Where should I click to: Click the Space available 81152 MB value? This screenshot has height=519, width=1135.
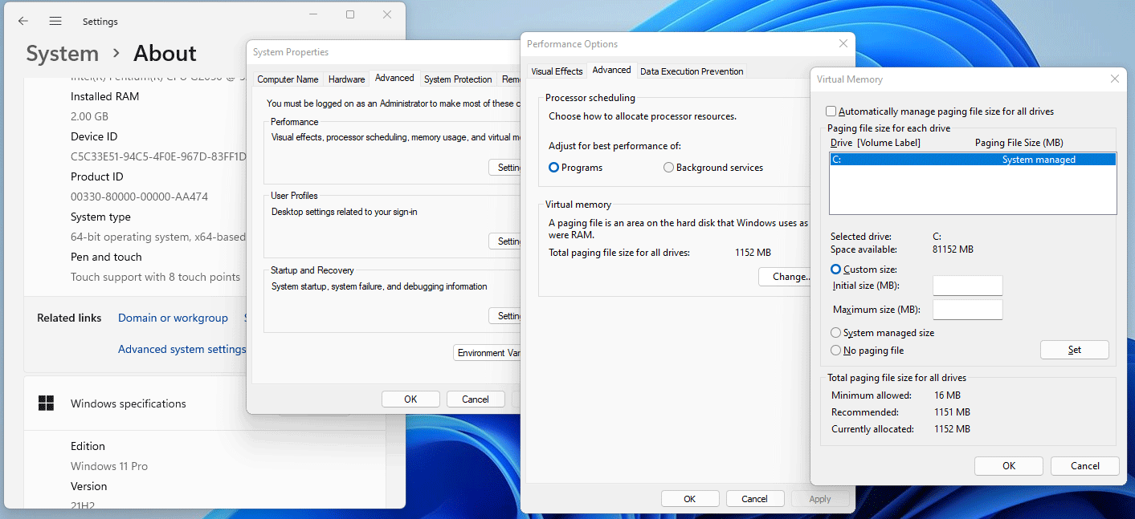(x=953, y=249)
